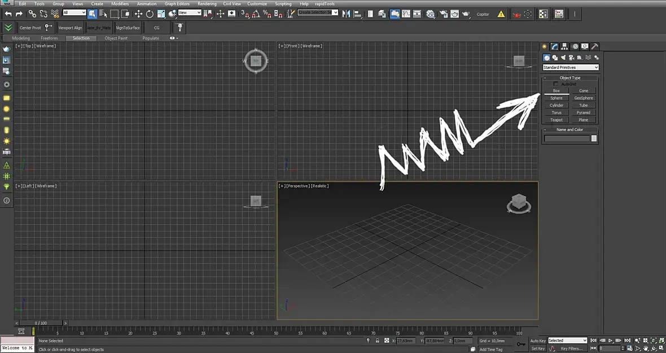This screenshot has width=666, height=353.
Task: Click the Mirror tool icon
Action: click(346, 14)
